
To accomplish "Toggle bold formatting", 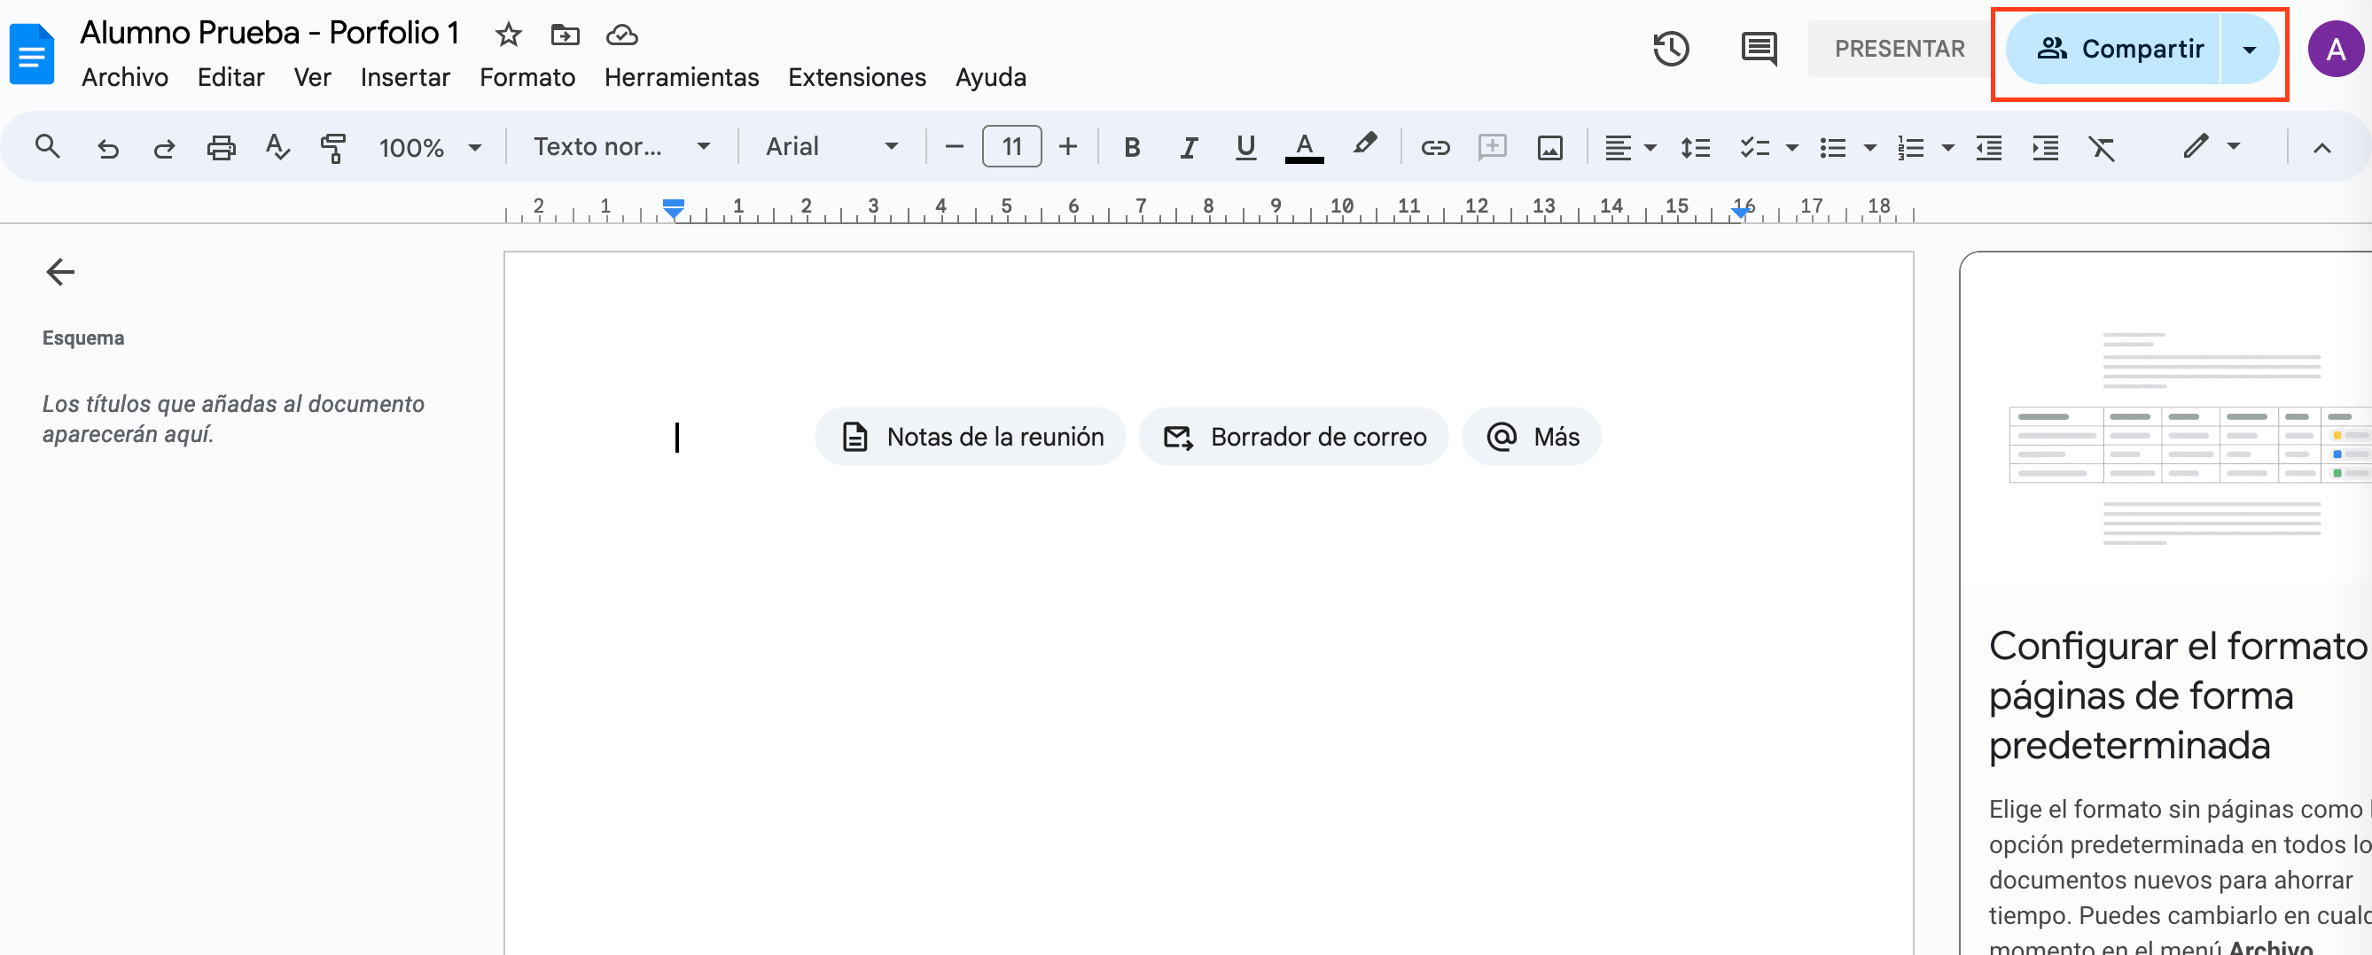I will [1132, 147].
